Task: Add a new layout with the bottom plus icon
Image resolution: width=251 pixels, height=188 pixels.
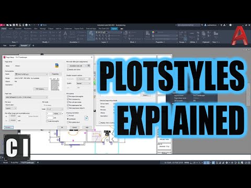Action: tap(38, 162)
